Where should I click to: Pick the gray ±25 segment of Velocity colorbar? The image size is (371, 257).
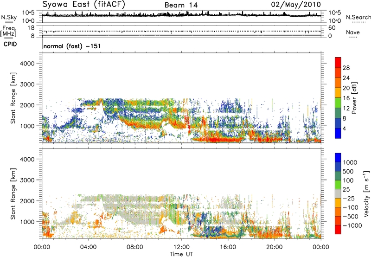(x=338, y=194)
